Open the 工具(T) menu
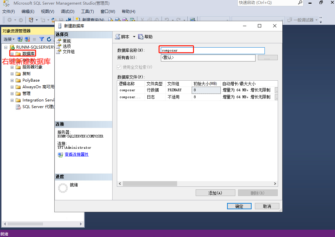This screenshot has width=335, height=237. point(87,12)
